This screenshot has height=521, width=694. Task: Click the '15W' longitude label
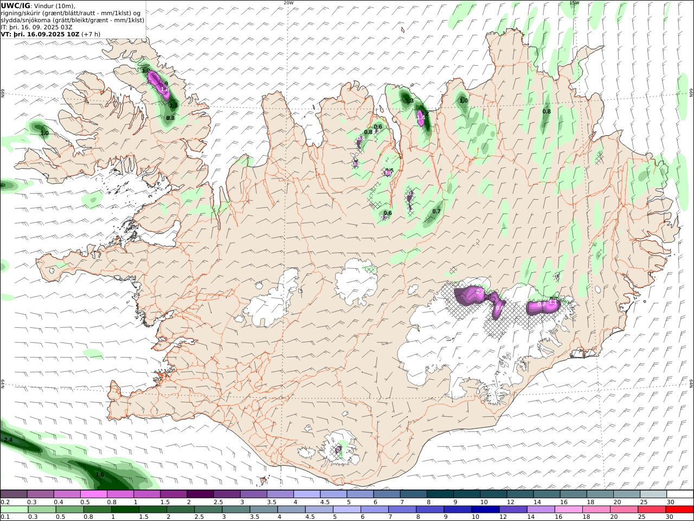click(x=574, y=3)
